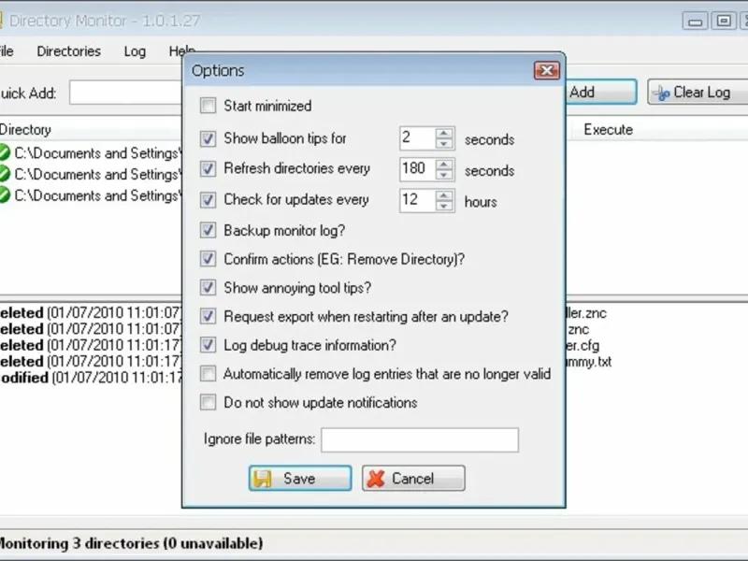Decrease update check hours down arrow
This screenshot has width=748, height=561.
(x=444, y=206)
